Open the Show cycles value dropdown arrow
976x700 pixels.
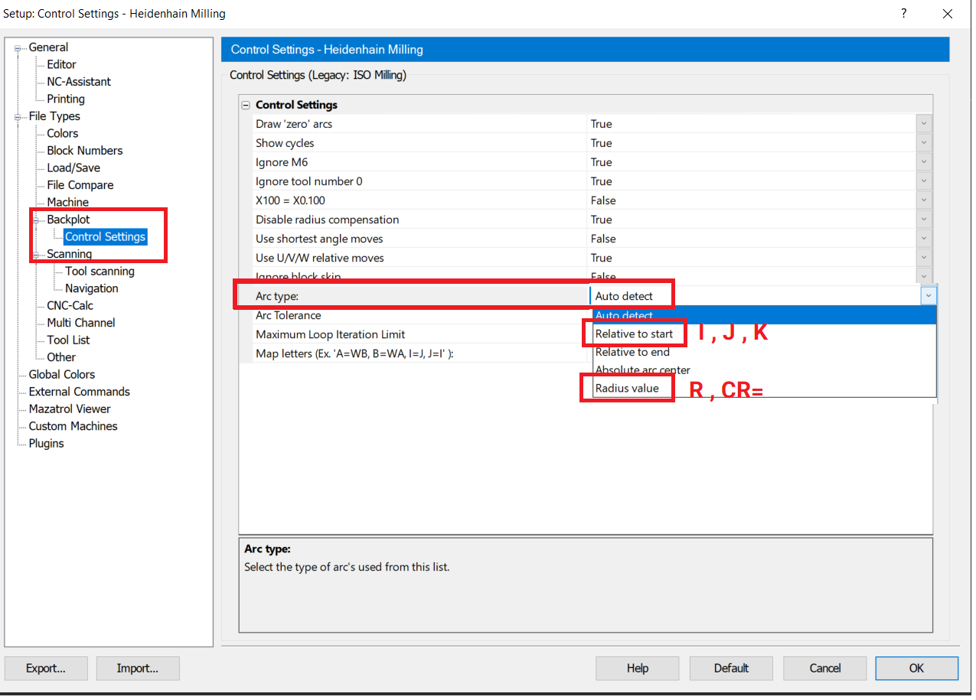(924, 143)
